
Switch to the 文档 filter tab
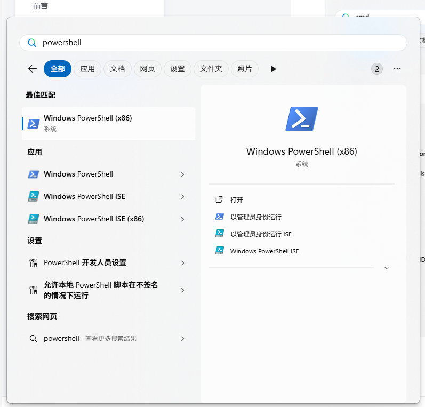117,69
